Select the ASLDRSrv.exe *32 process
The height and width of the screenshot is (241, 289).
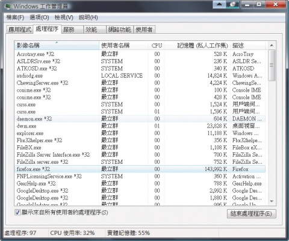coord(140,61)
